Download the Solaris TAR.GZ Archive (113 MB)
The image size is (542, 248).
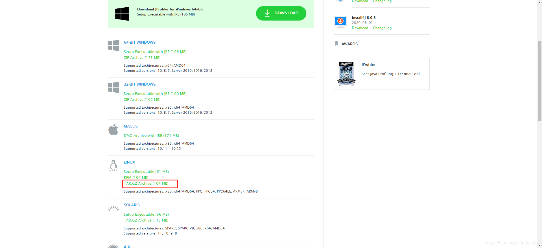click(146, 220)
